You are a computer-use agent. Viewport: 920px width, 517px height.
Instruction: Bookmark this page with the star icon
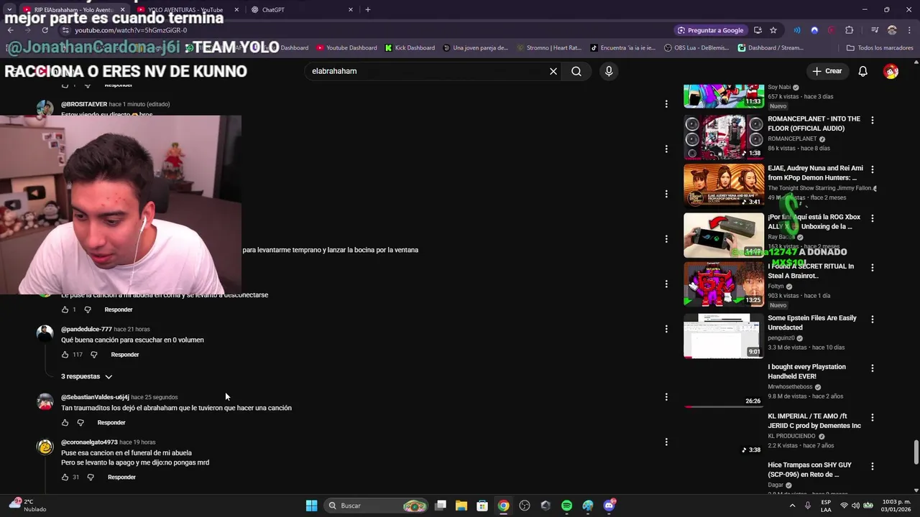773,30
